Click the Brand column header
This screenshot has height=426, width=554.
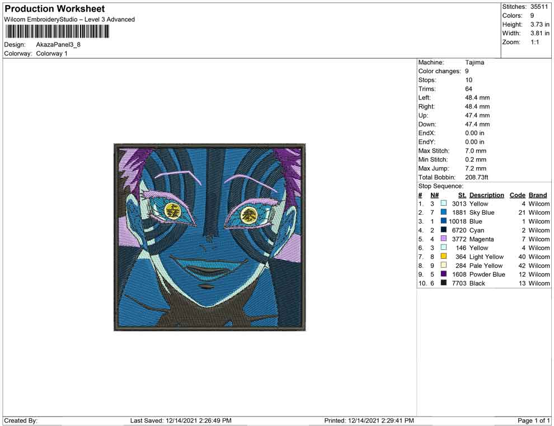(538, 195)
